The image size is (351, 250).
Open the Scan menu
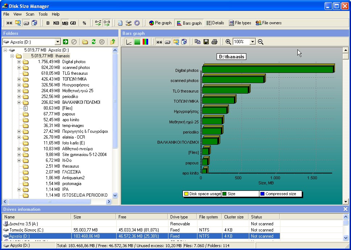[30, 14]
